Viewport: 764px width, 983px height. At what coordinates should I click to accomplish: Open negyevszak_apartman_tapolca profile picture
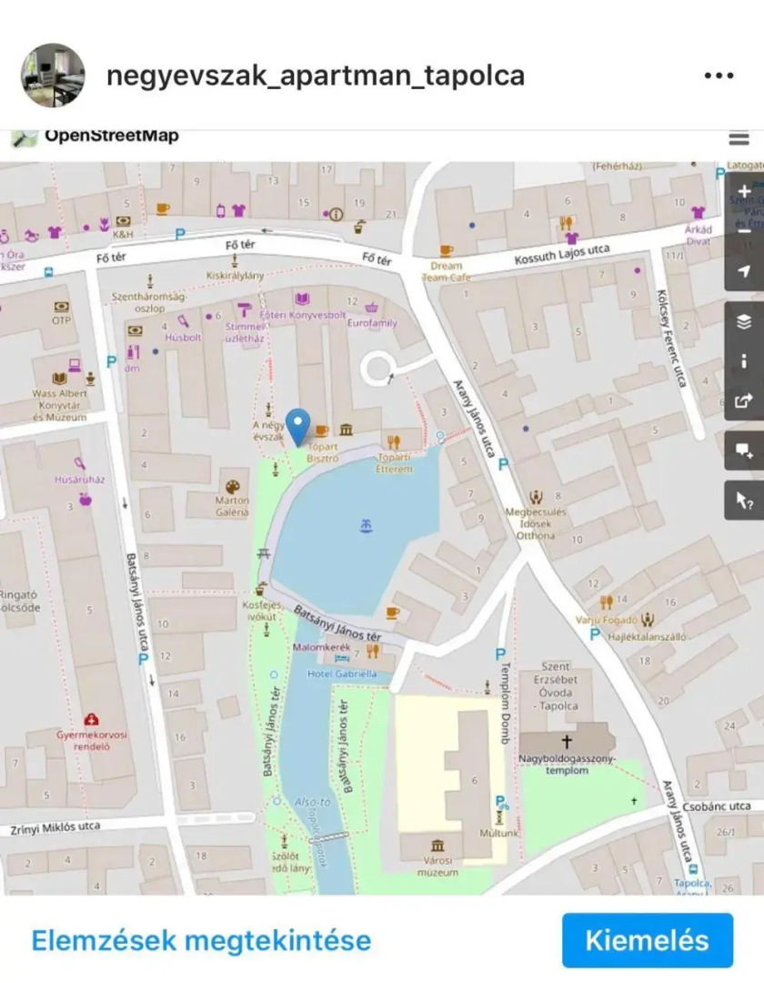coord(53,76)
